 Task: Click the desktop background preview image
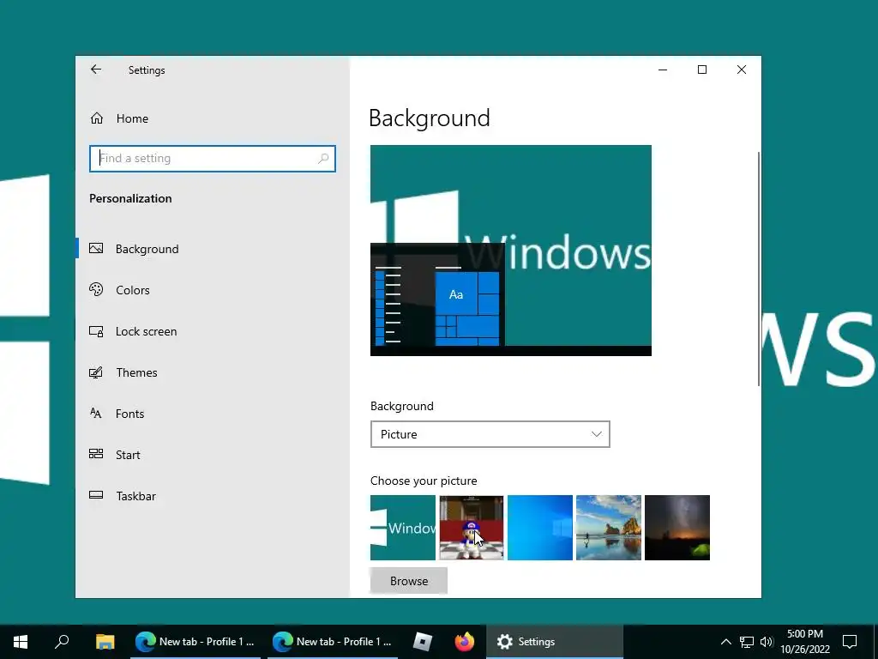pyautogui.click(x=511, y=251)
